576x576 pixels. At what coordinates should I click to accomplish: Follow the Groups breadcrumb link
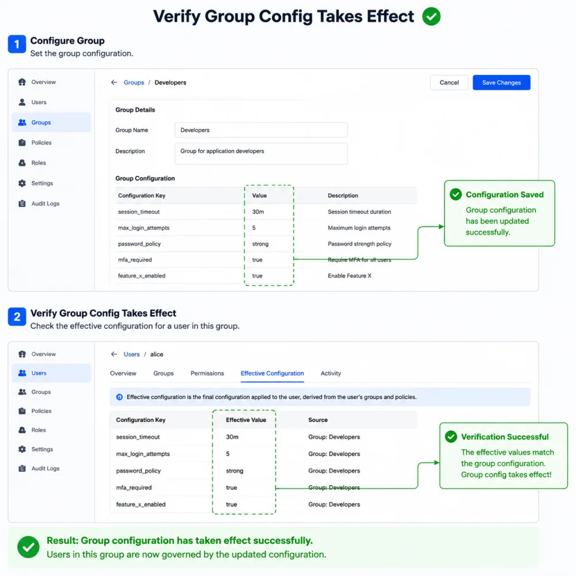coord(134,82)
